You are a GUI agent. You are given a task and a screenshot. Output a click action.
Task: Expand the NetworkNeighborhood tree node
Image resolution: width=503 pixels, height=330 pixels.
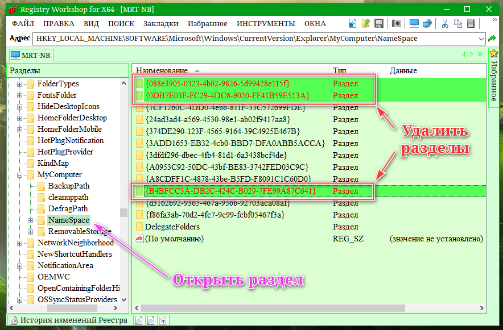coord(19,243)
